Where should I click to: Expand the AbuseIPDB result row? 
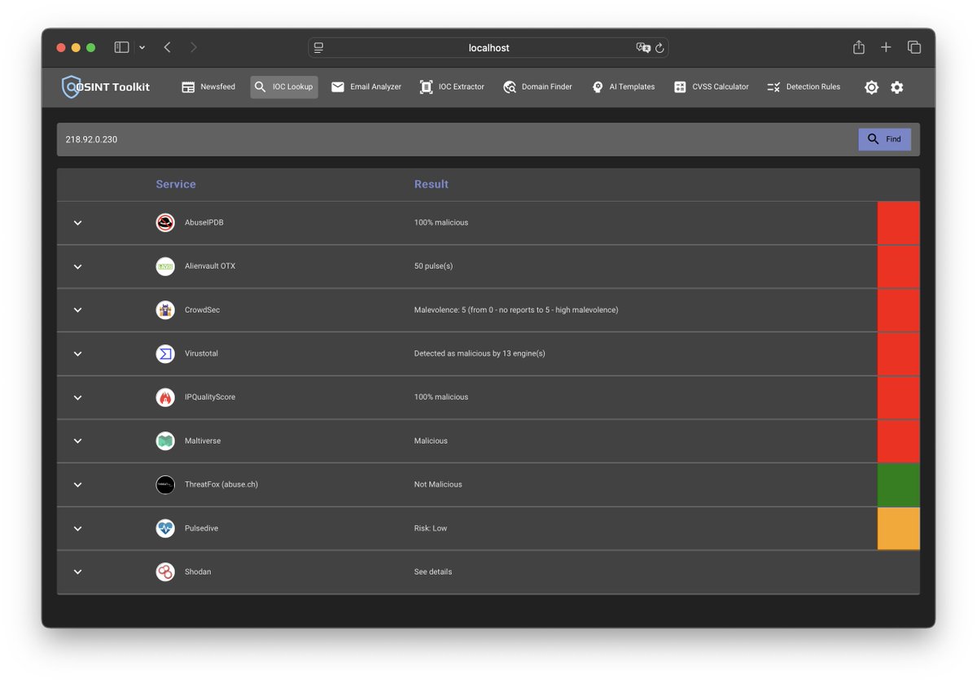click(77, 221)
